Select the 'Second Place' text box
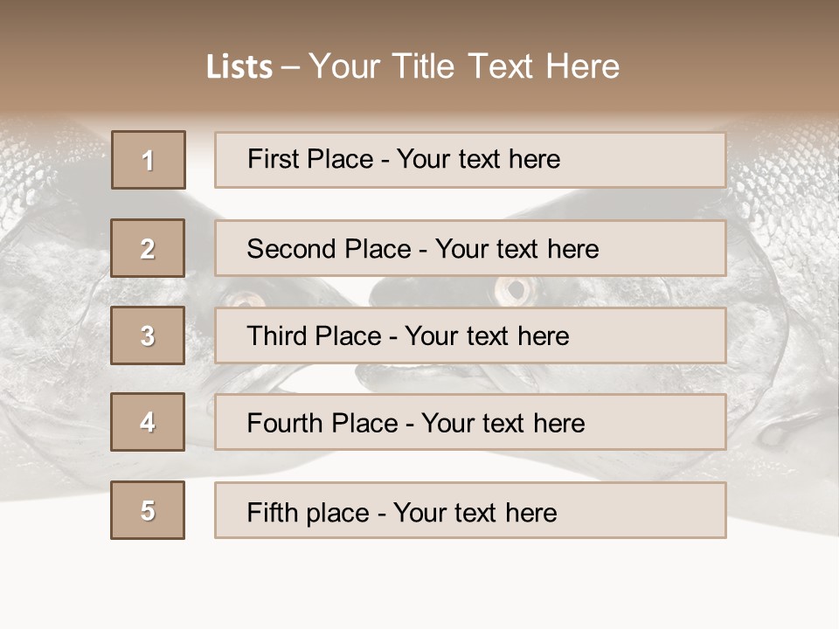This screenshot has height=629, width=839. coord(470,248)
